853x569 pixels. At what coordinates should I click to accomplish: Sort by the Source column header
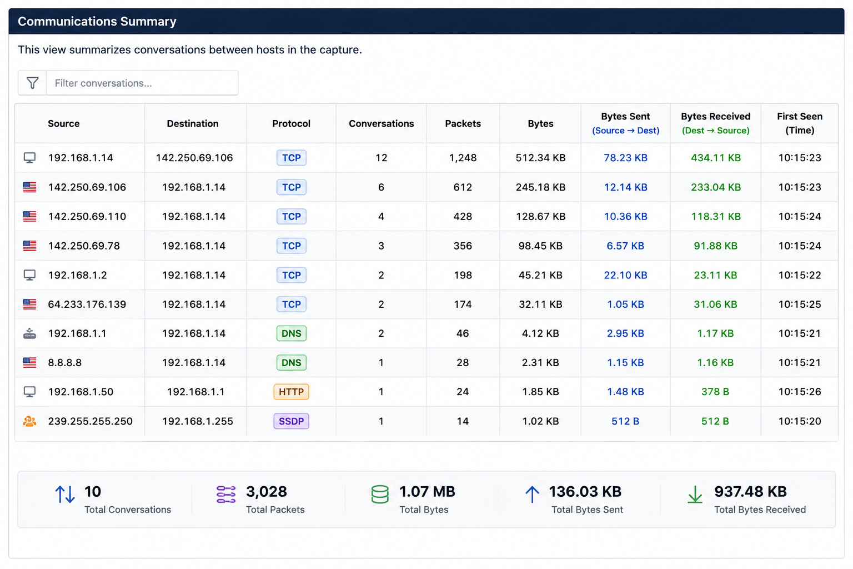coord(64,123)
